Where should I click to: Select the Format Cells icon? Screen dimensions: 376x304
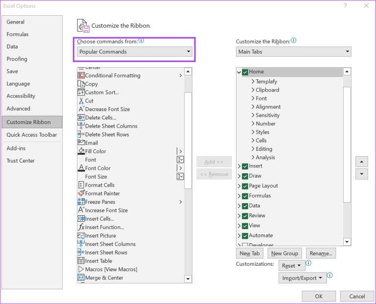pyautogui.click(x=81, y=185)
